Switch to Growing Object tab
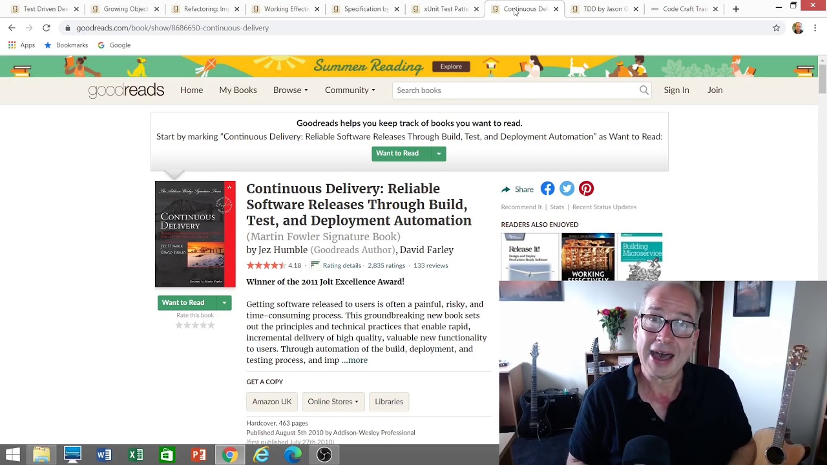 tap(125, 9)
